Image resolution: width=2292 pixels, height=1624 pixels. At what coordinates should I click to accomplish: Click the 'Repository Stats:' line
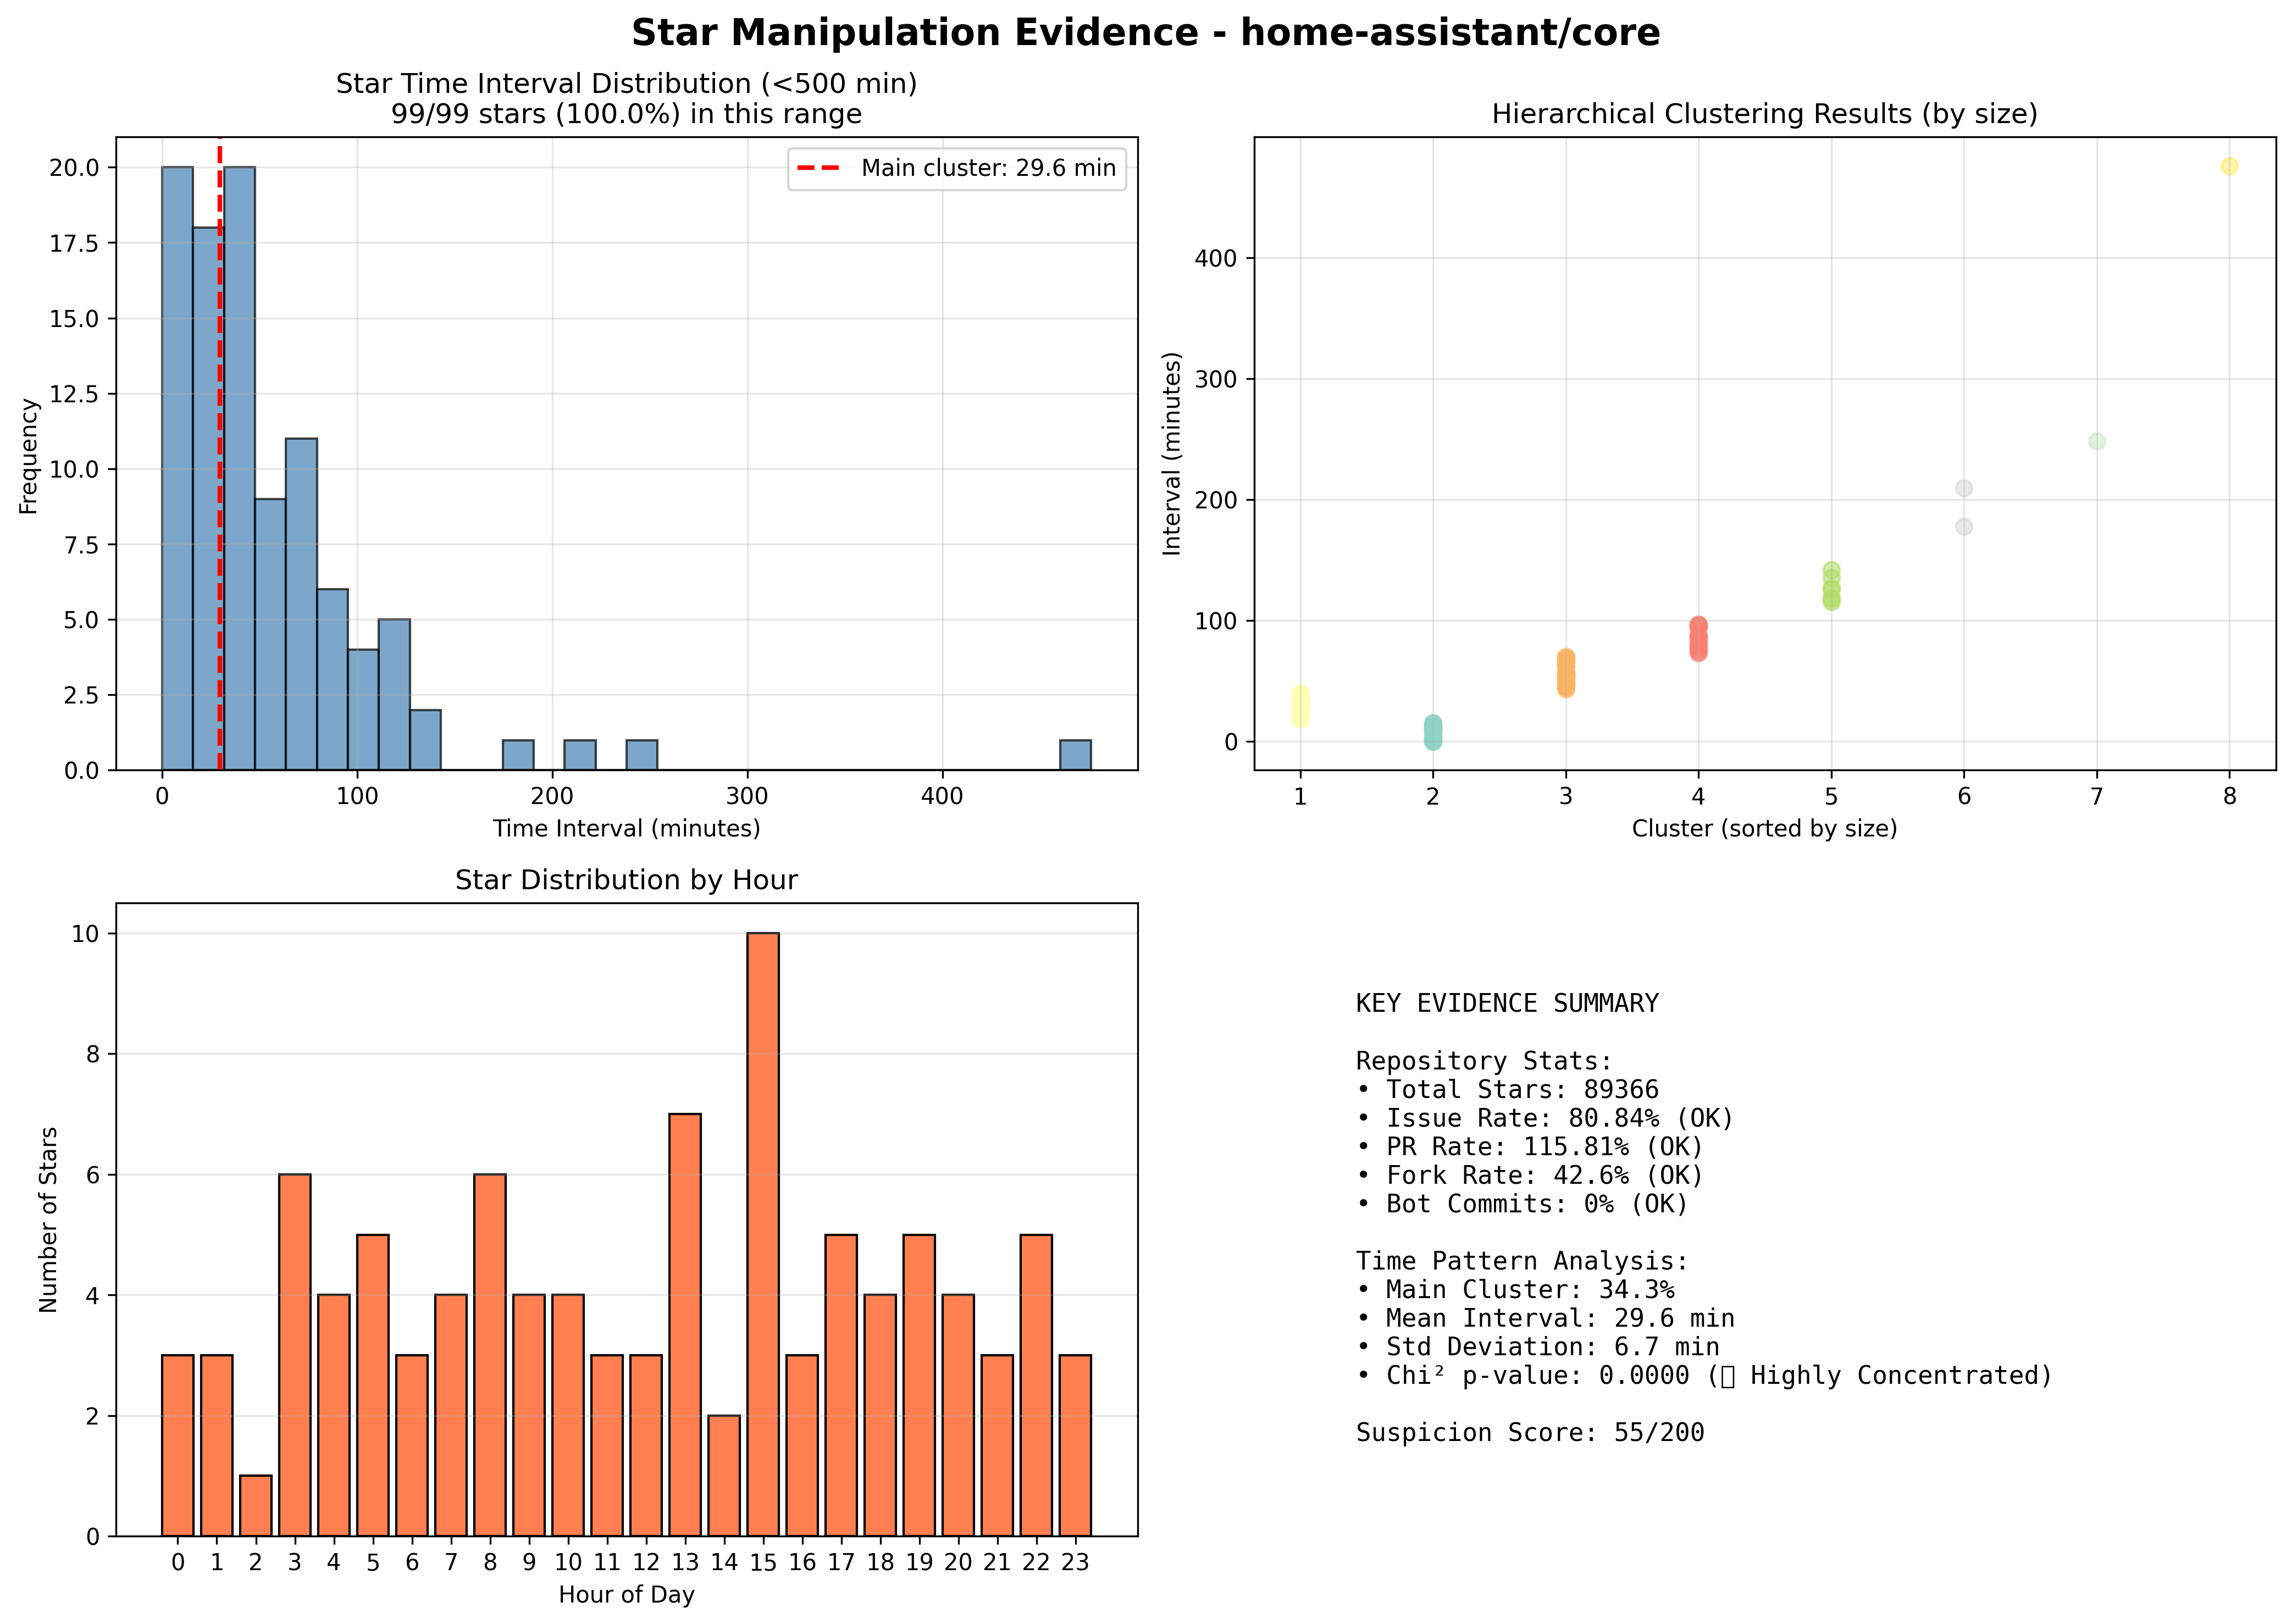click(x=1484, y=1061)
